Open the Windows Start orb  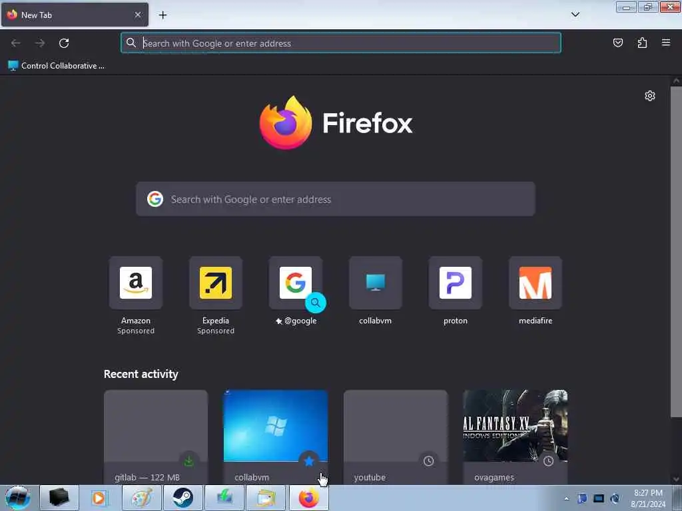(18, 498)
